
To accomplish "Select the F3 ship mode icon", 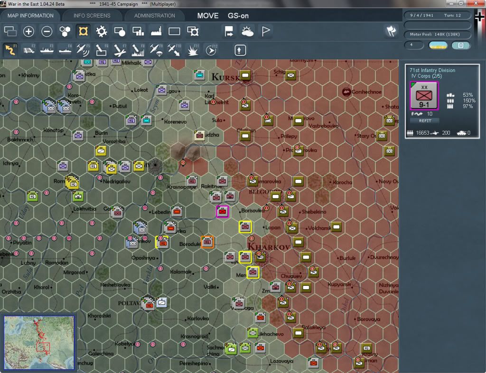I will tap(47, 50).
